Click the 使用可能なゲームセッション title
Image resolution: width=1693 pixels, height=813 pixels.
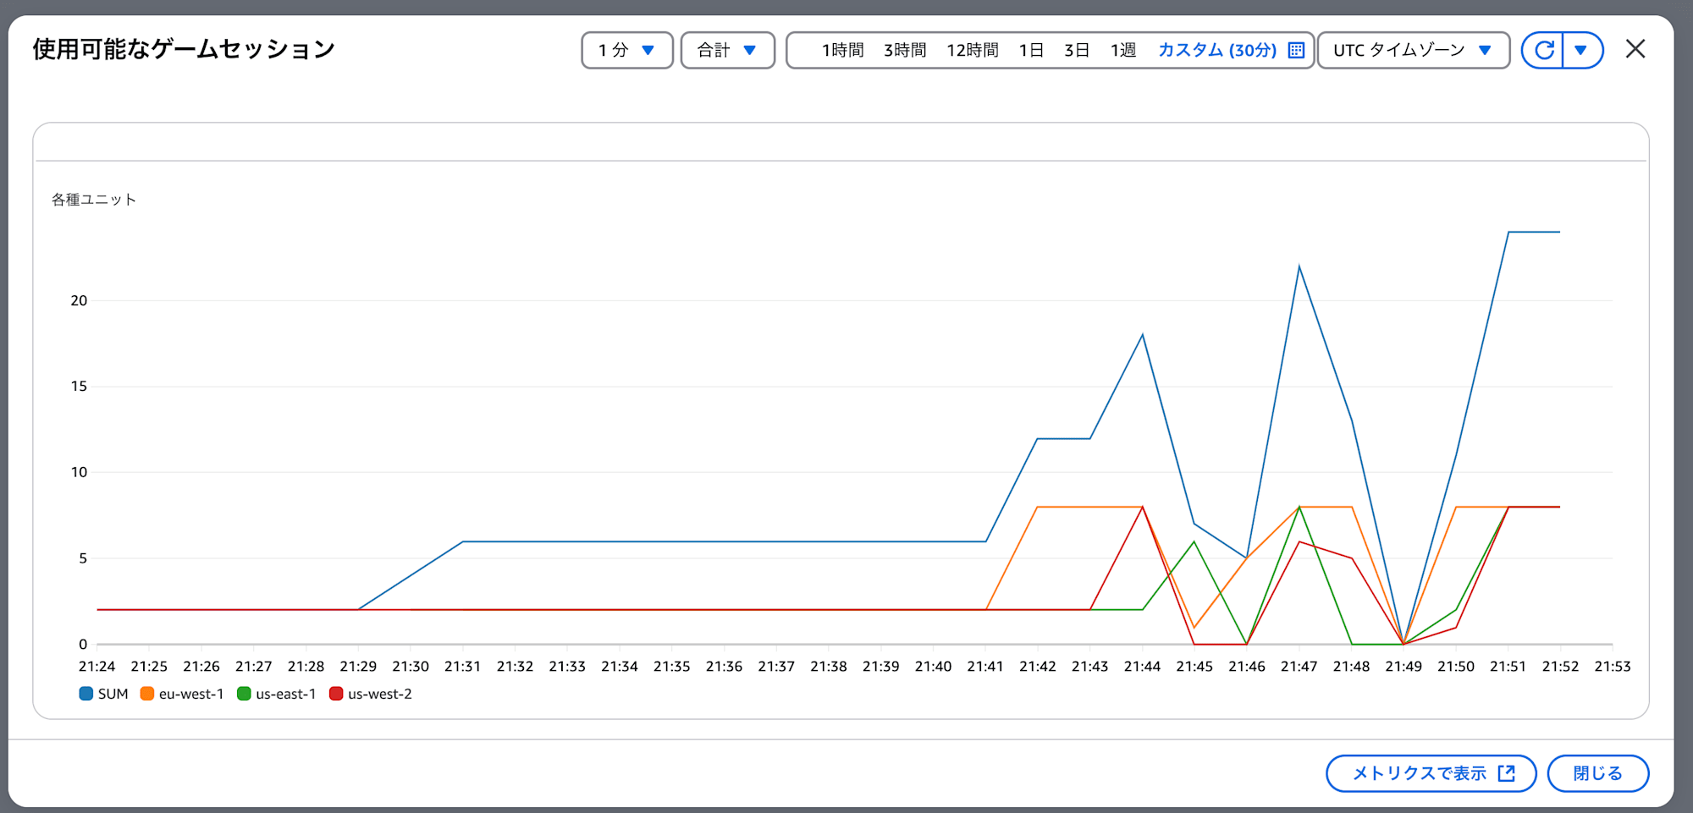point(184,49)
